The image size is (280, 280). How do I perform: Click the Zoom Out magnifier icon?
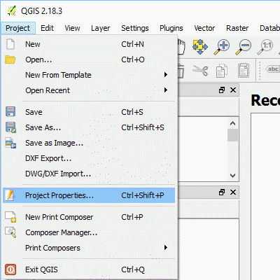243,47
